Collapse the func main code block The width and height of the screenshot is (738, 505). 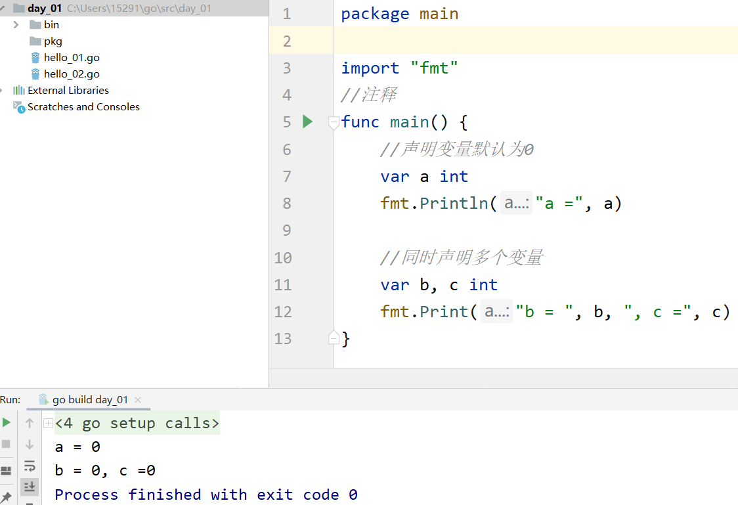[x=334, y=122]
